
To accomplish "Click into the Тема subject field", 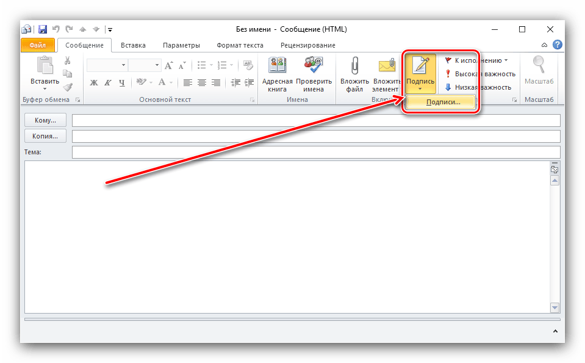I will [x=315, y=152].
